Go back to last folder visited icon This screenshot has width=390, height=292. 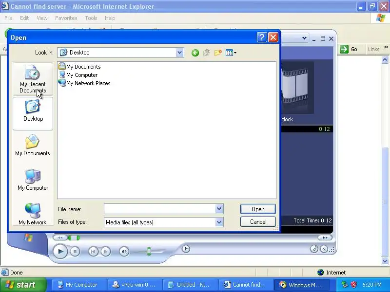coord(195,53)
